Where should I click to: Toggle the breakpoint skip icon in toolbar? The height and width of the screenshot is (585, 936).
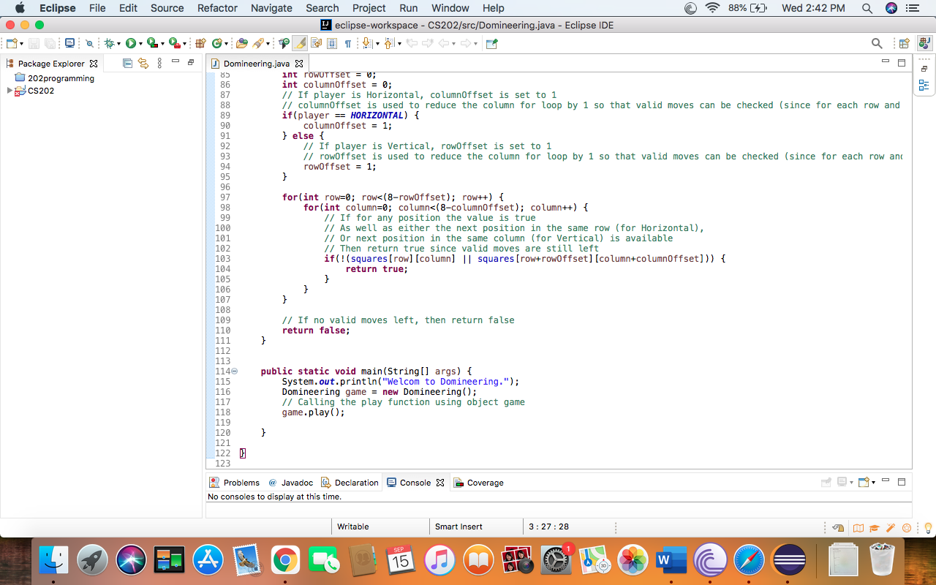[89, 44]
